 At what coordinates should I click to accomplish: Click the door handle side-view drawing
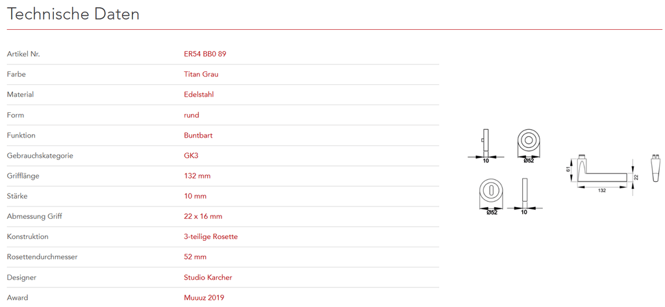point(601,173)
